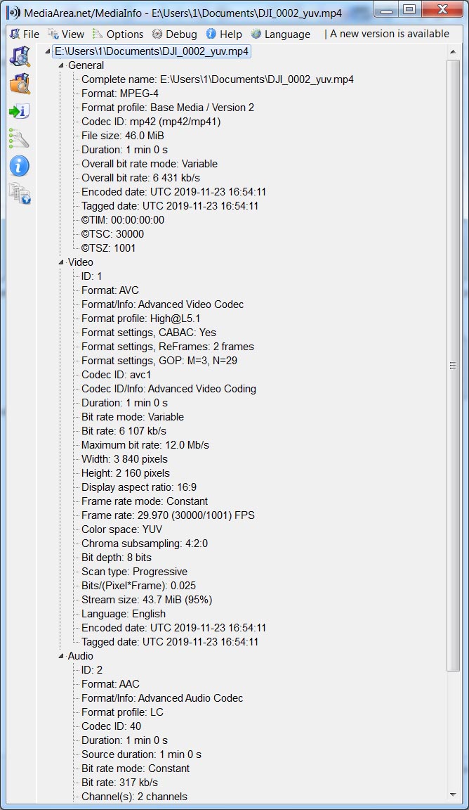Select the 'Format: AAC' row
The height and width of the screenshot is (810, 469).
point(110,684)
